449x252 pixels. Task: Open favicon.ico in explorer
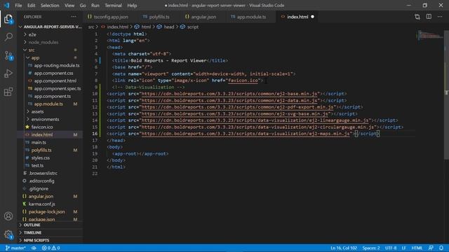(42, 127)
